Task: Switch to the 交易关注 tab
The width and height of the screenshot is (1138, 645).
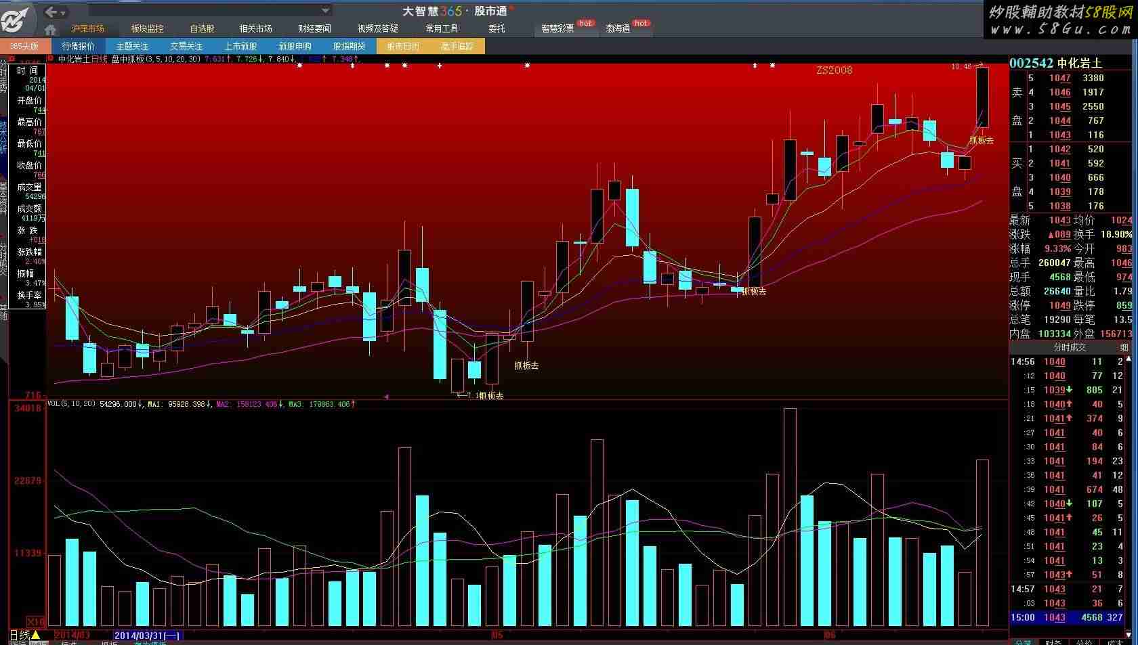Action: pyautogui.click(x=186, y=46)
